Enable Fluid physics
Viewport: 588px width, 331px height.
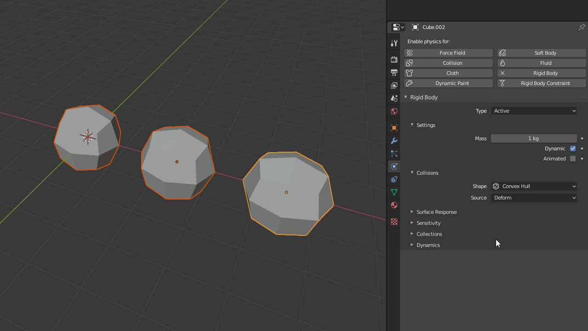click(x=542, y=63)
